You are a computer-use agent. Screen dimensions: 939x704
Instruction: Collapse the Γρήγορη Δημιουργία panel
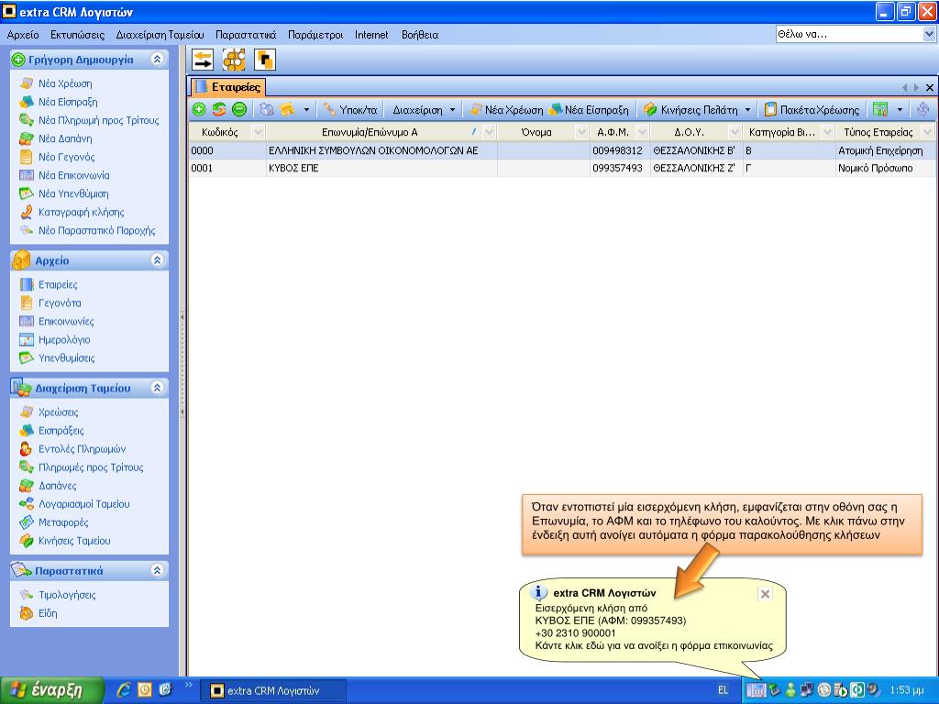click(x=157, y=59)
